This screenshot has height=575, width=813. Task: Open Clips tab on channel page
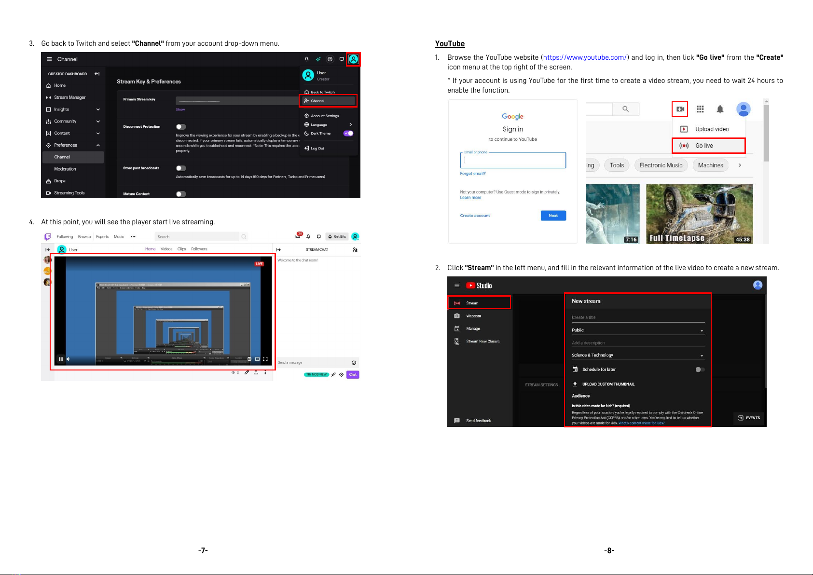tap(181, 249)
